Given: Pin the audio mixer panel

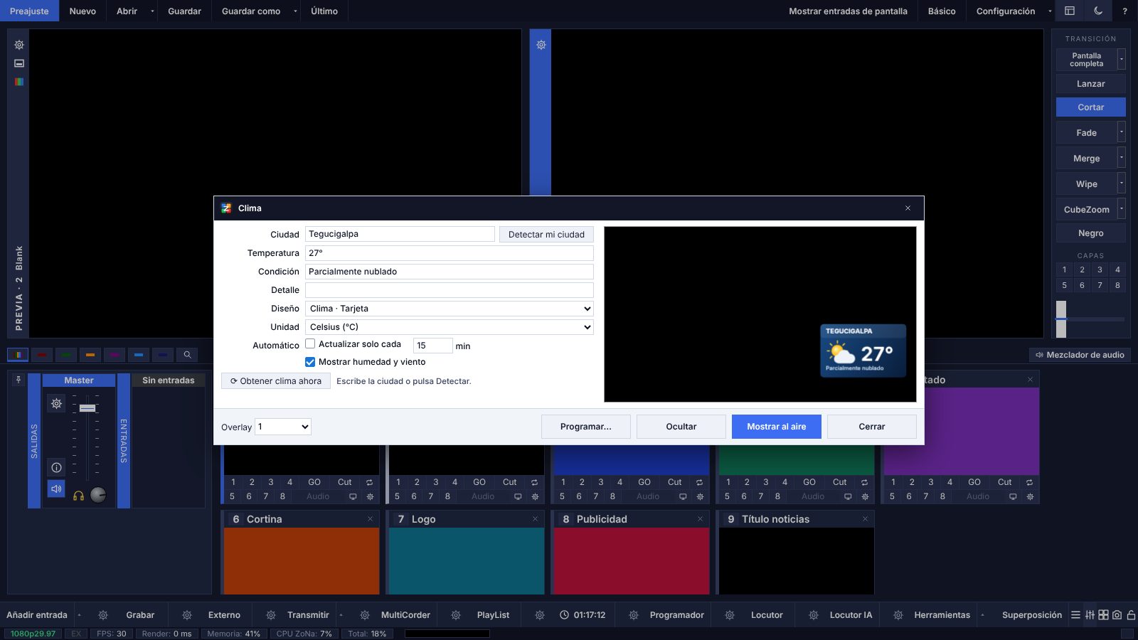Looking at the screenshot, I should (18, 380).
